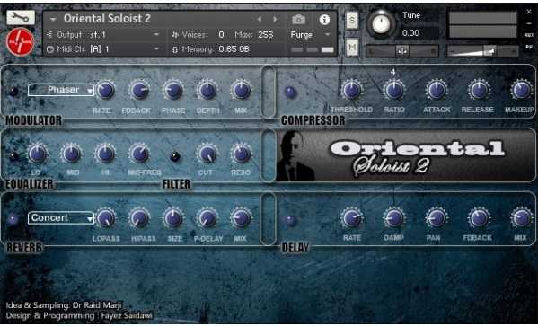Mute the instrument with M button

[x=352, y=47]
